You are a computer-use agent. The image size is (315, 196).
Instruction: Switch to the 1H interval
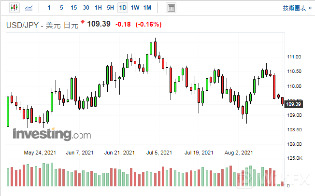coord(98,8)
